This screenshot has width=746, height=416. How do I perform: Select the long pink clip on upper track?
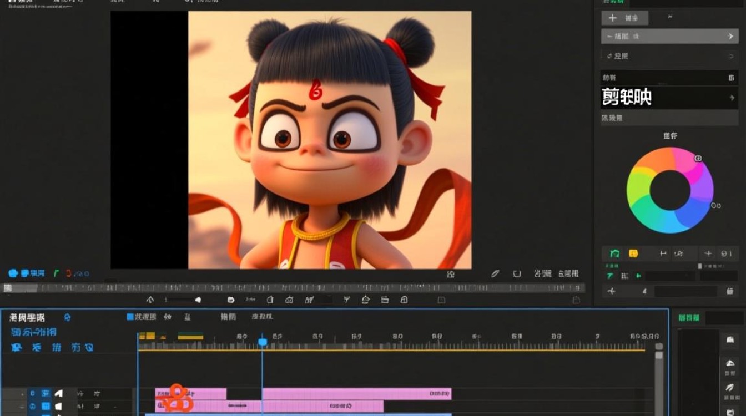point(356,394)
